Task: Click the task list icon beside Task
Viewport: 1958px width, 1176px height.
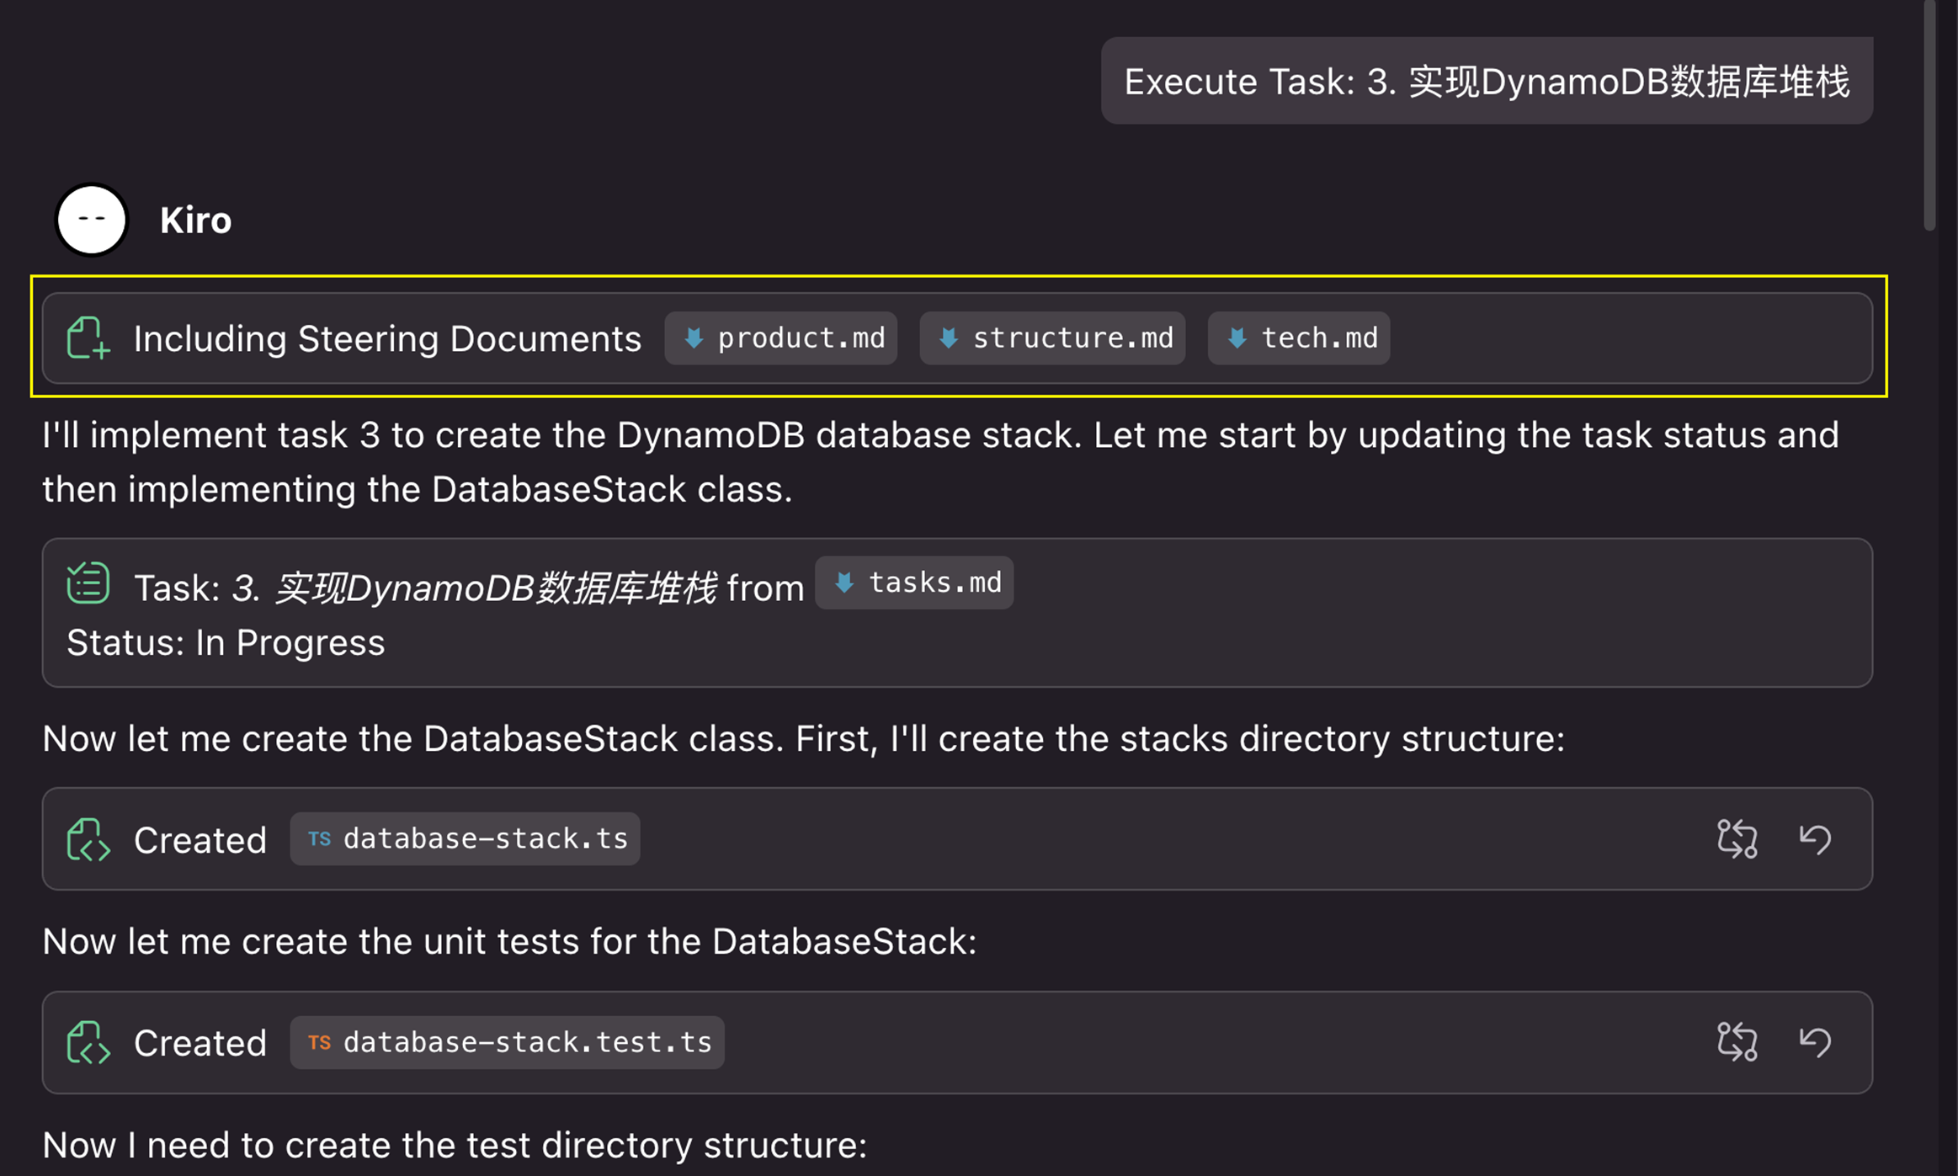Action: [88, 583]
